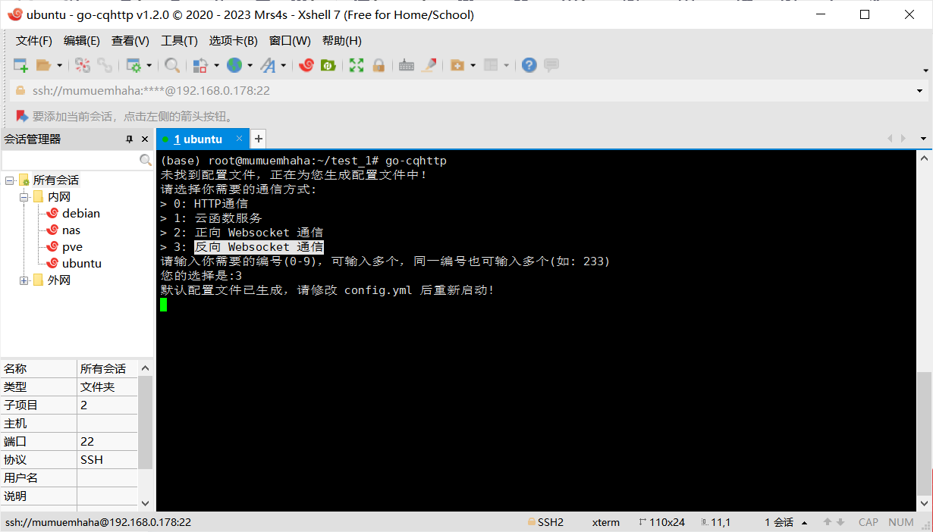Screen dimensions: 933x532
Task: Click the 协议 value SSH cell
Action: click(x=107, y=460)
